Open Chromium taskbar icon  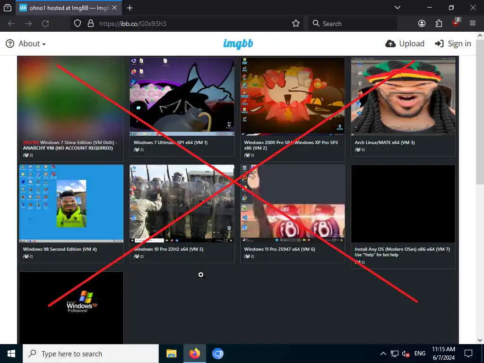(217, 354)
